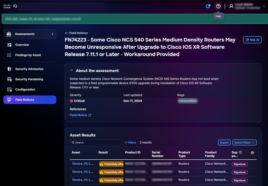Click the Dec 11, 2024 last updated date

[133, 101]
